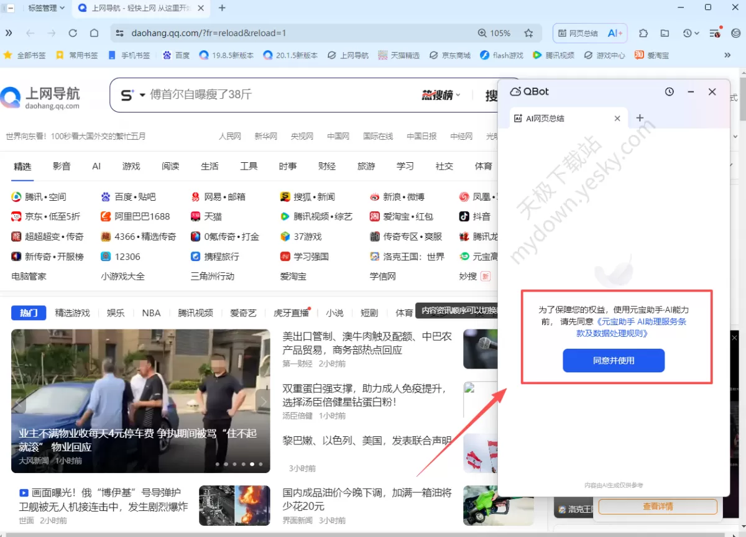Select the 游戏 category tab

pyautogui.click(x=131, y=166)
